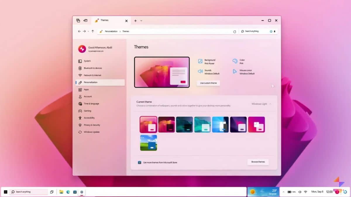Open Personalization from the breadcrumb bar
Viewport: 351px width, 197px height.
(x=112, y=31)
